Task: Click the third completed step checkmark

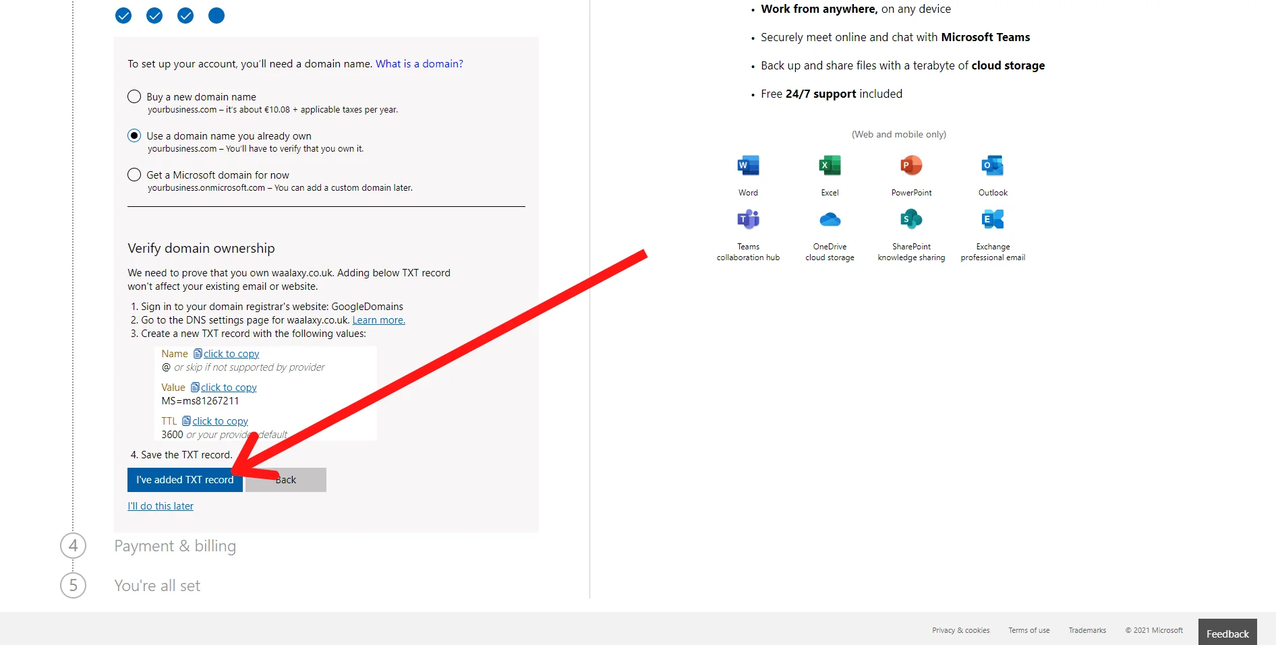Action: click(x=185, y=16)
